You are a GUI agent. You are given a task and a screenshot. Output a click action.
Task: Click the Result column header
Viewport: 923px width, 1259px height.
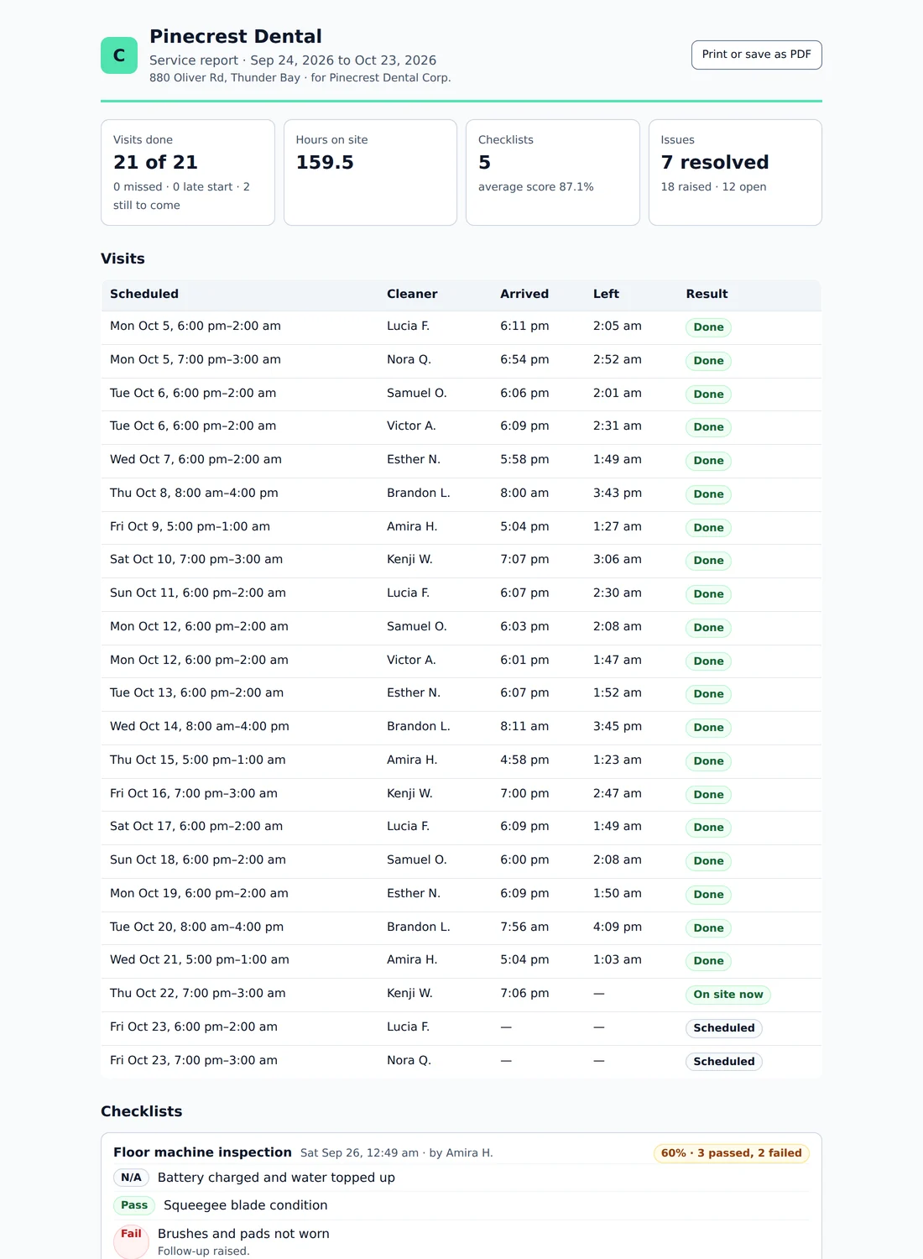(707, 294)
